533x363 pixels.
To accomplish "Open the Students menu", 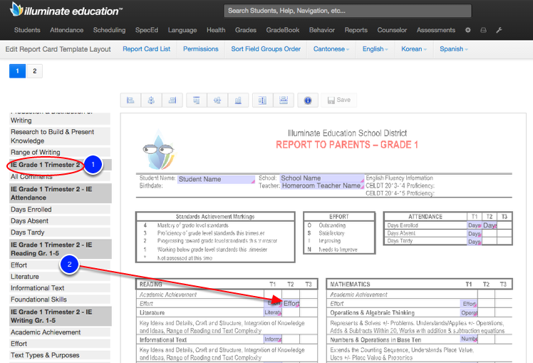I will (x=27, y=30).
